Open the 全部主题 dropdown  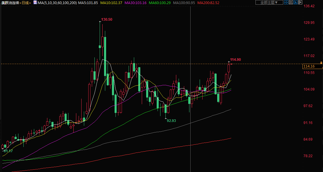[x=269, y=2]
